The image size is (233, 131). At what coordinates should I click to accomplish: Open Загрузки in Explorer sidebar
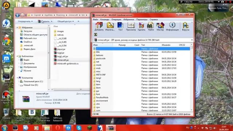tap(28, 31)
